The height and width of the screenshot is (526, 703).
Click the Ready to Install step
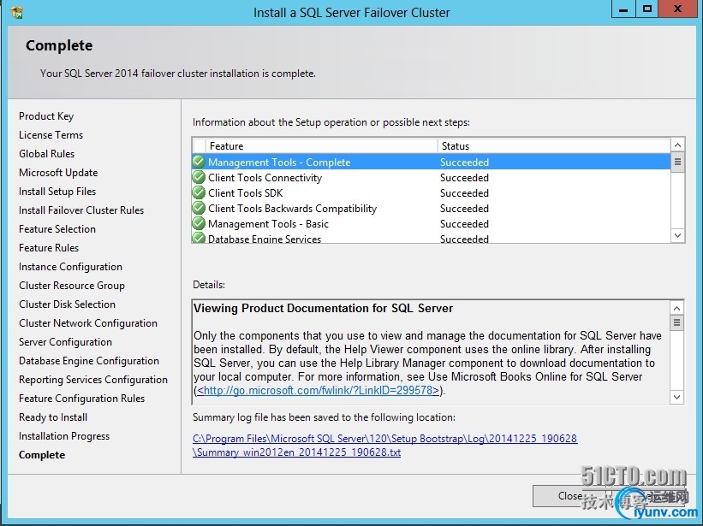click(x=53, y=417)
